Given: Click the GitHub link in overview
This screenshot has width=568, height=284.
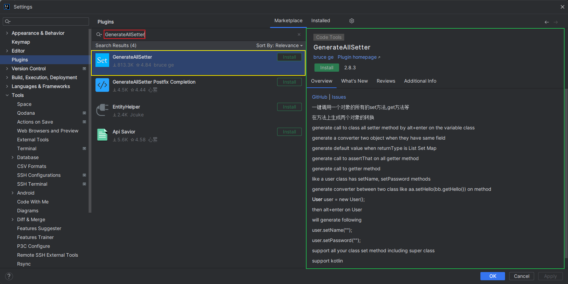Looking at the screenshot, I should tap(320, 97).
